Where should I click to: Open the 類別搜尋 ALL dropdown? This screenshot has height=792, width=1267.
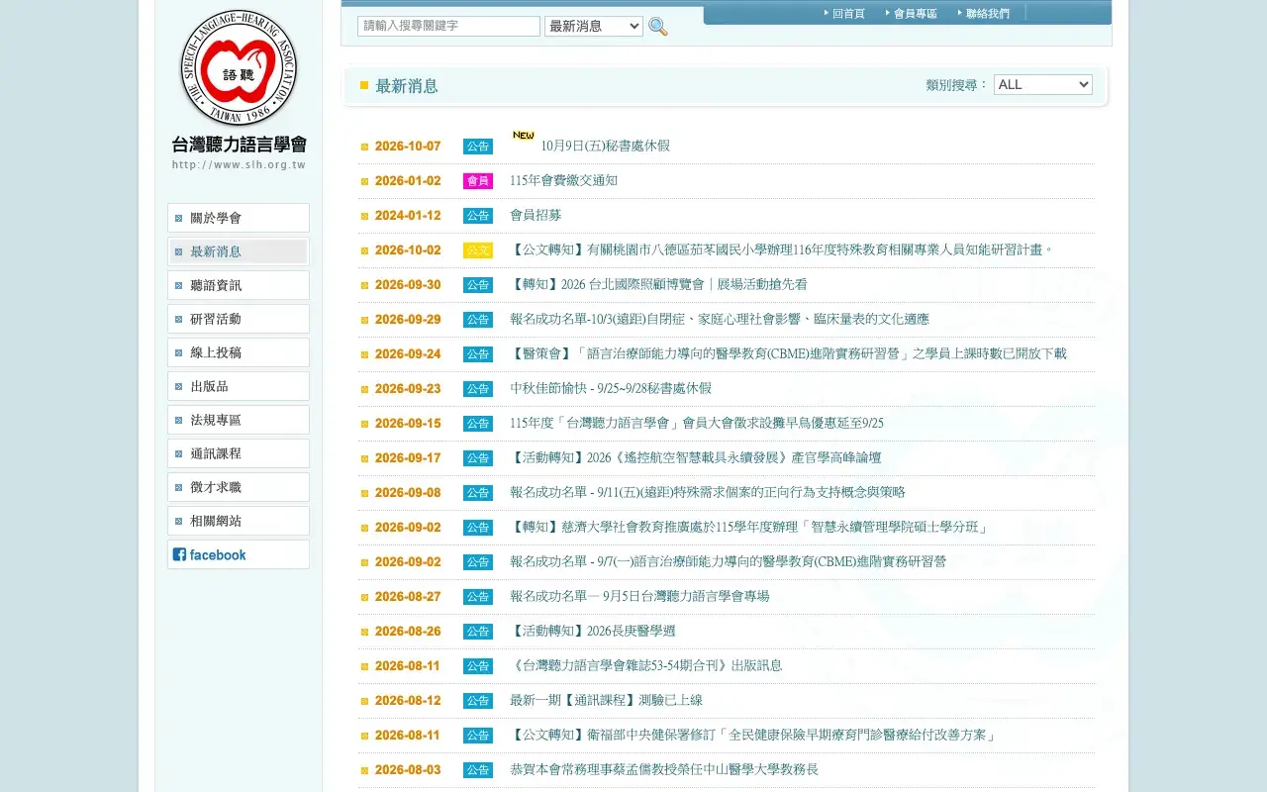1042,85
